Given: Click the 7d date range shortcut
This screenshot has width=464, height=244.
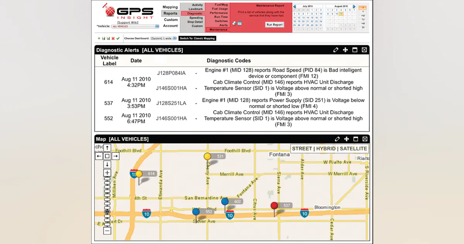Looking at the screenshot, I should coord(363,19).
